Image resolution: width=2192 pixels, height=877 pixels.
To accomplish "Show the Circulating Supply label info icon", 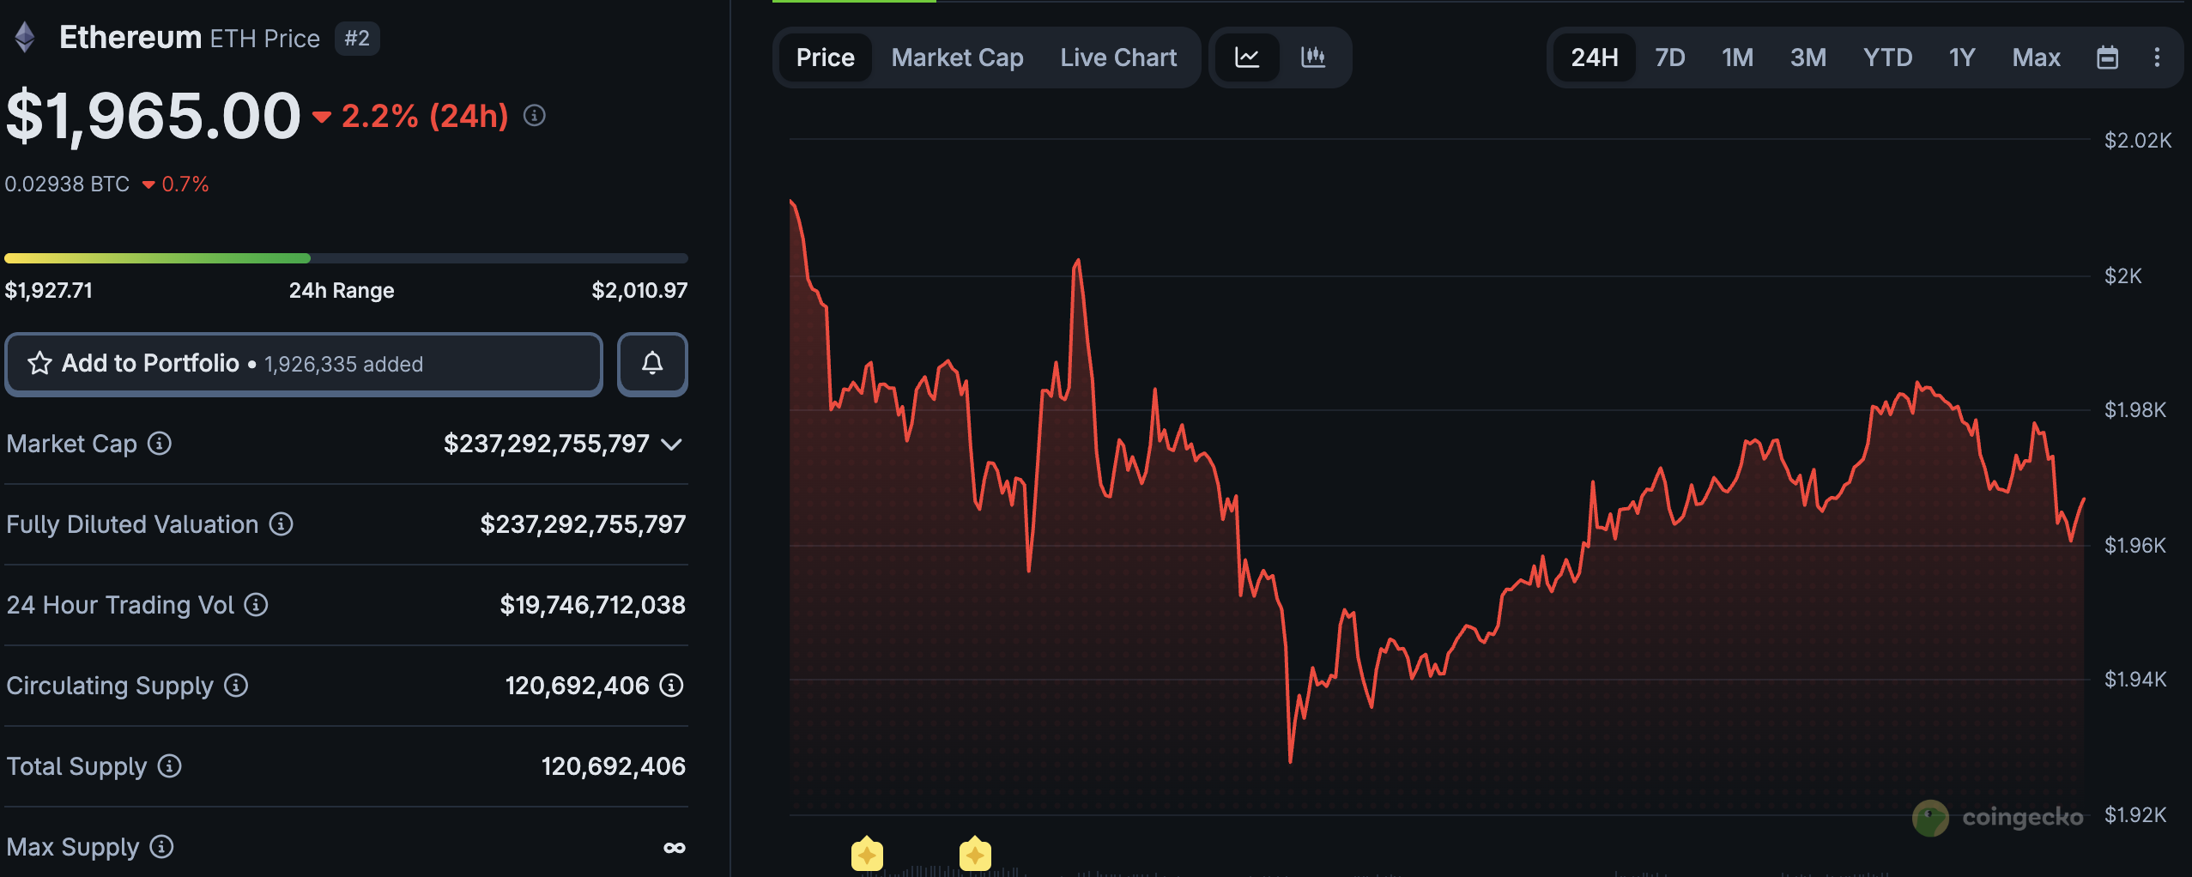I will (x=236, y=685).
